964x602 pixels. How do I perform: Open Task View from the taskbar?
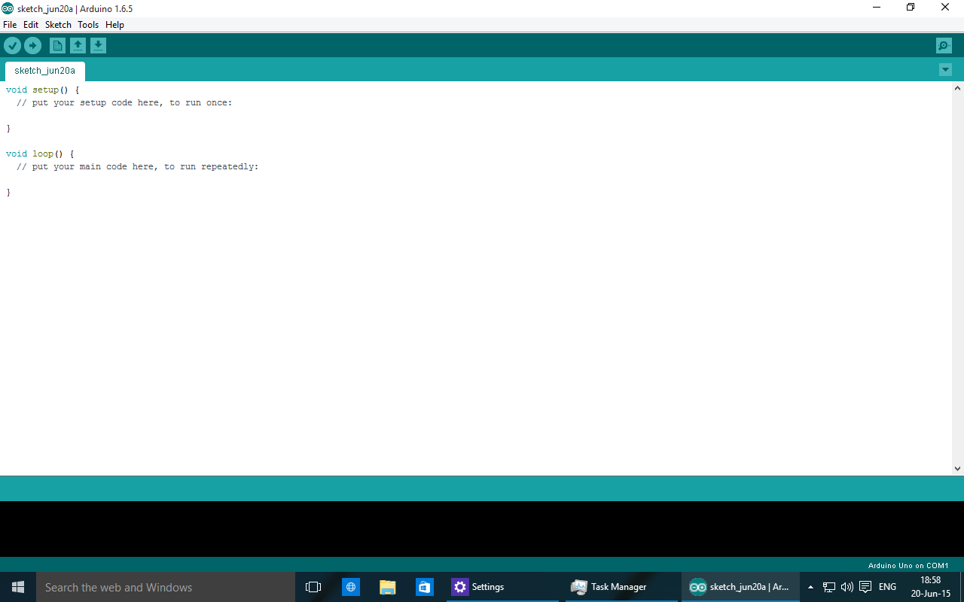[313, 587]
